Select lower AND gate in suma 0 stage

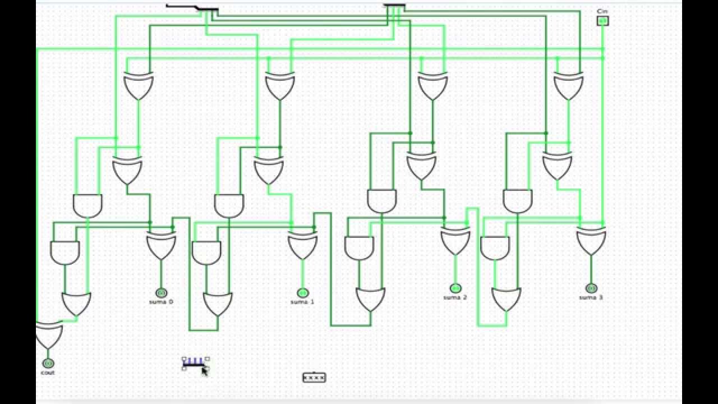click(65, 253)
